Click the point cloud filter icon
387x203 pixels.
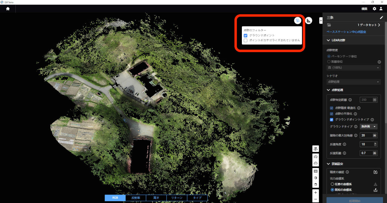[x=298, y=21]
